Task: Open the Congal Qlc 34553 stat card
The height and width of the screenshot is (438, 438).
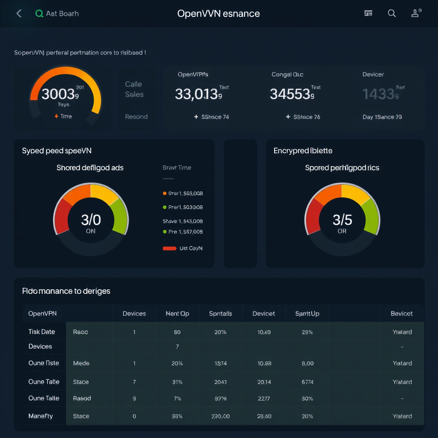Action: coord(302,98)
